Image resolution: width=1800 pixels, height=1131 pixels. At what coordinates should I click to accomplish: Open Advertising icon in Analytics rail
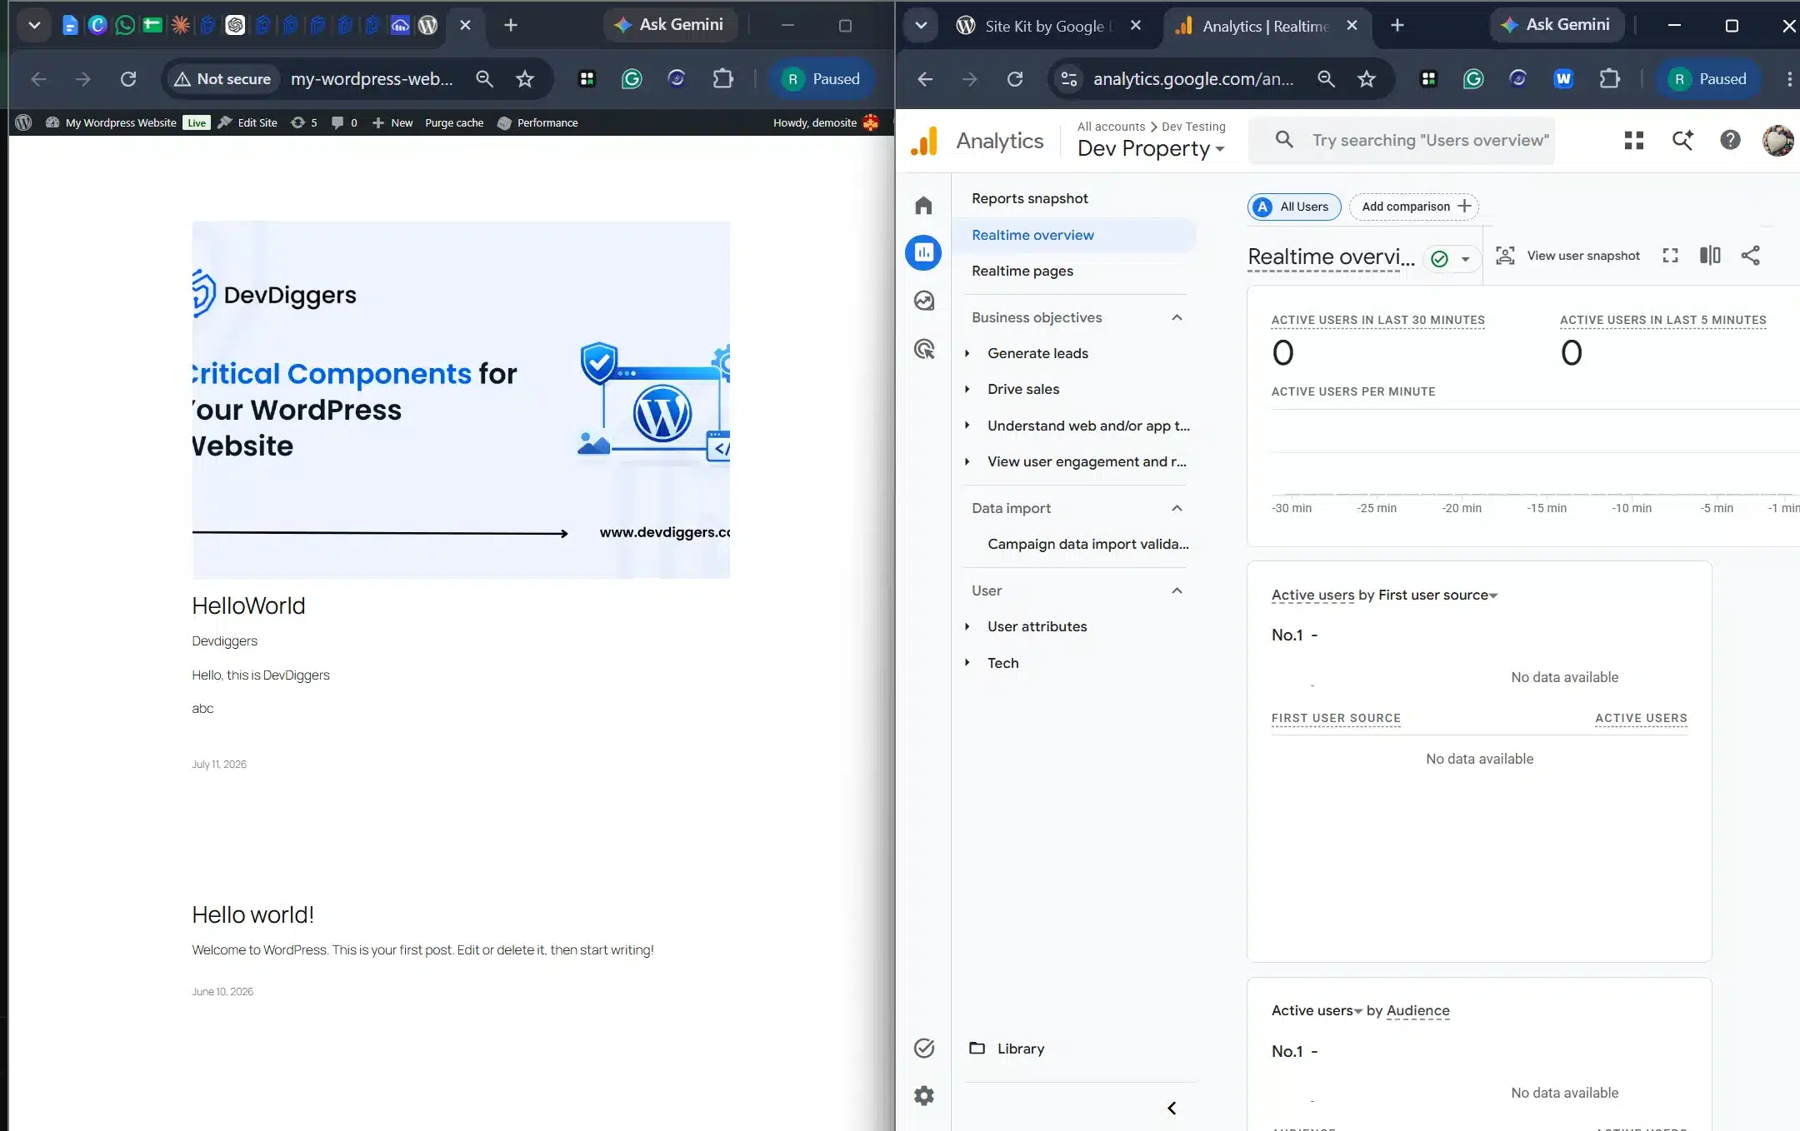[x=923, y=349]
